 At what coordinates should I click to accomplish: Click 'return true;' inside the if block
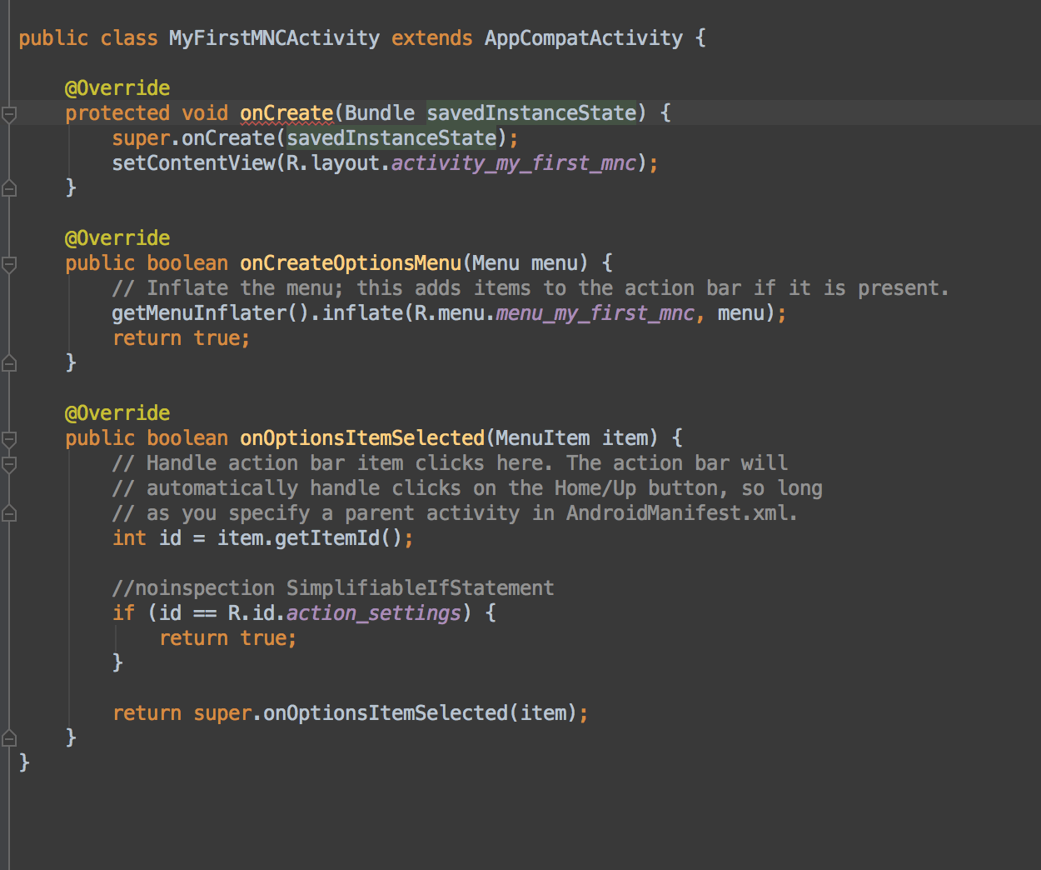(x=227, y=638)
